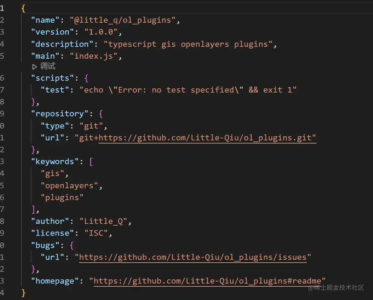
Task: Click the final closing yellow brace
Action: pyautogui.click(x=23, y=293)
